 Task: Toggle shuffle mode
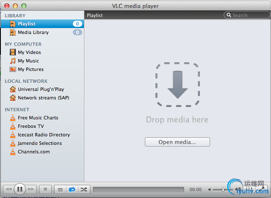click(x=84, y=190)
